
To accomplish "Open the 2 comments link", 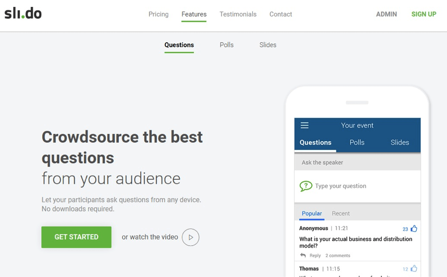I will [x=337, y=255].
